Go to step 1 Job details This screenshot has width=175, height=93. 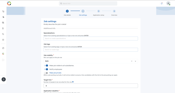pyautogui.click(x=67, y=11)
